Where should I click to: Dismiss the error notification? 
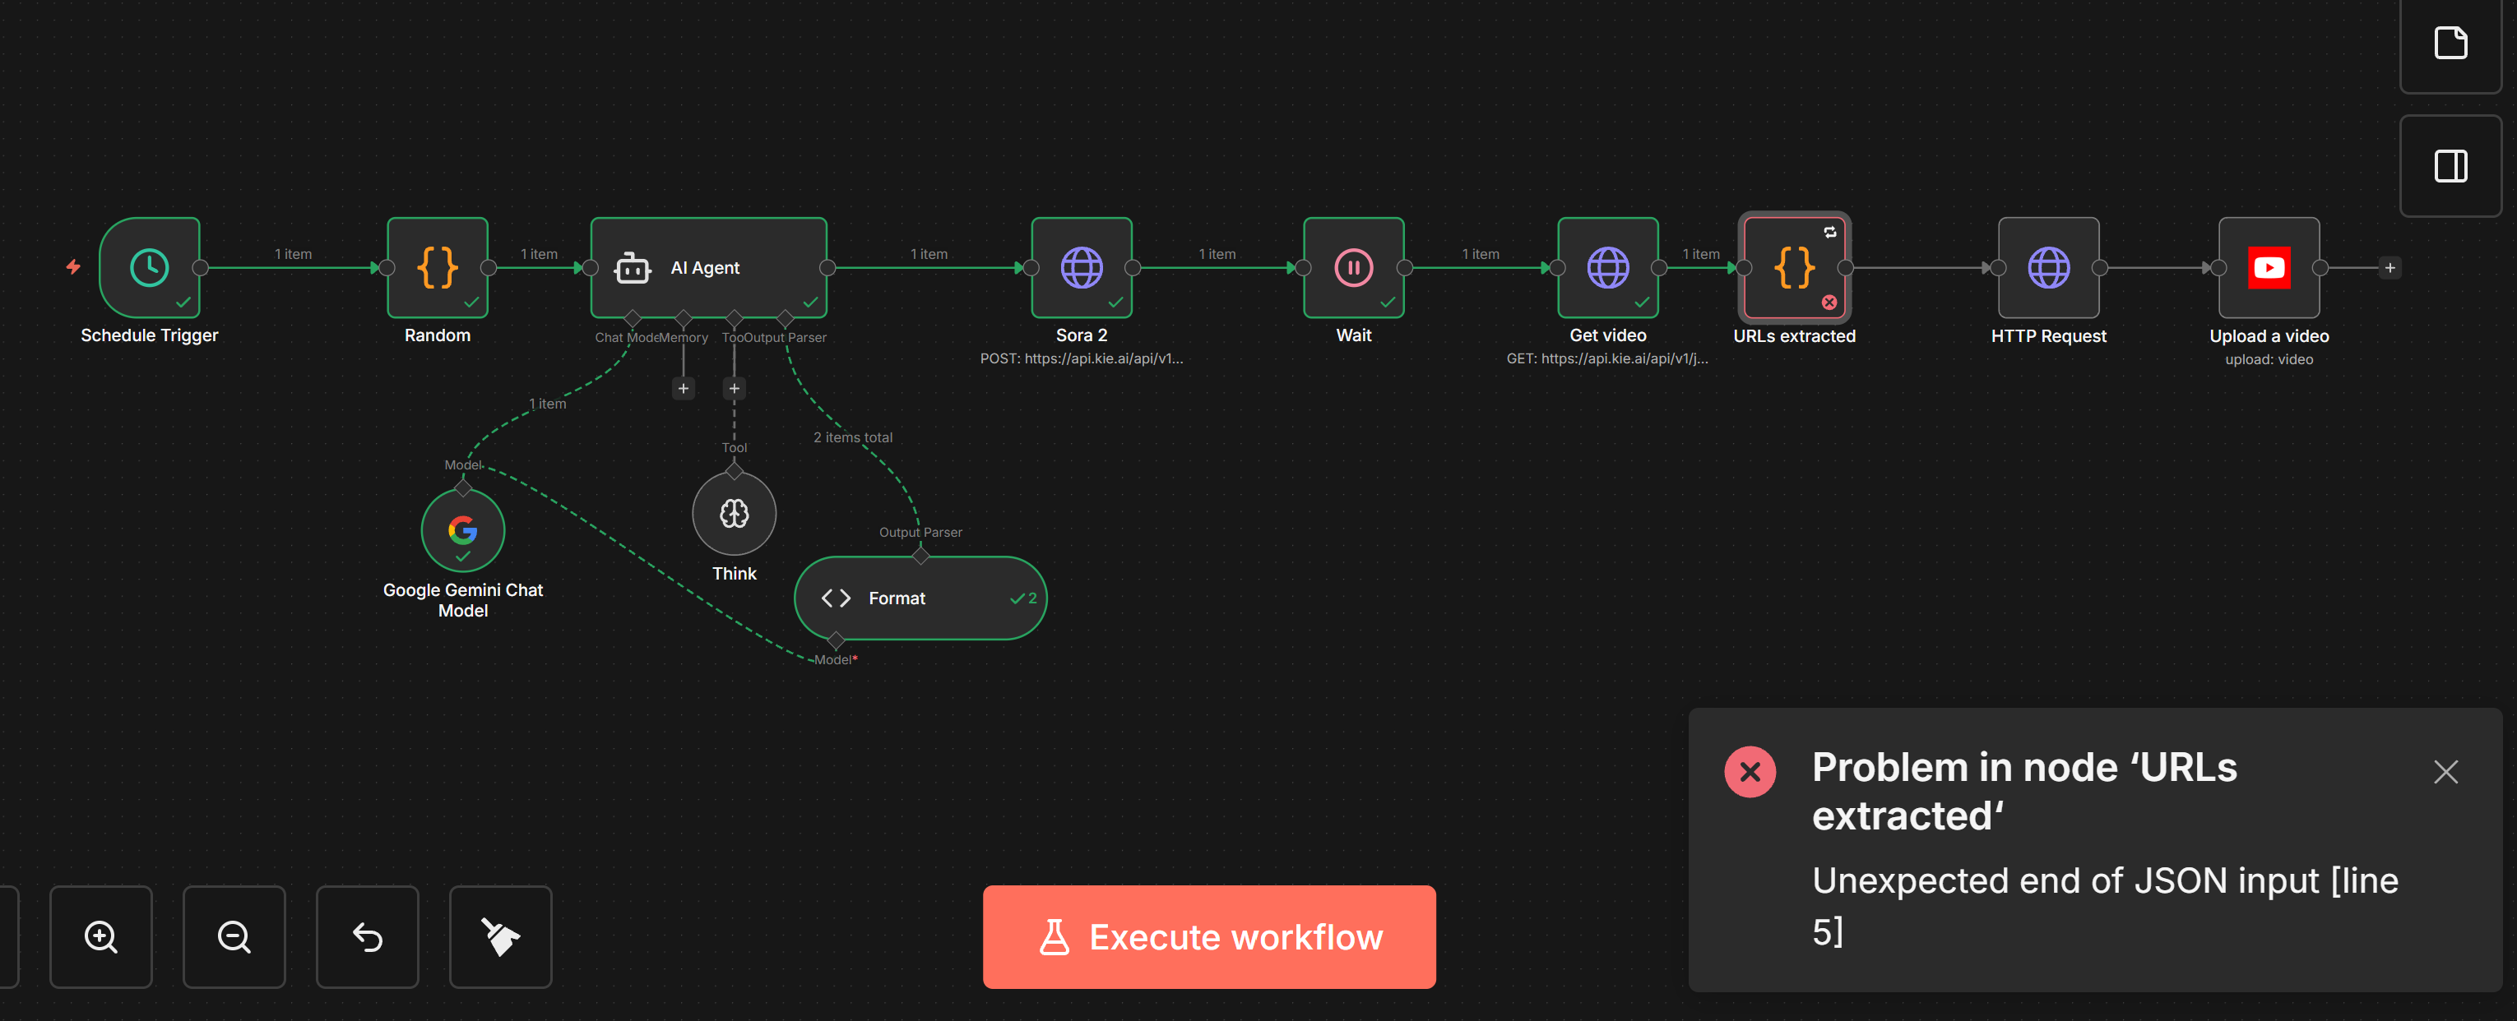point(2445,771)
